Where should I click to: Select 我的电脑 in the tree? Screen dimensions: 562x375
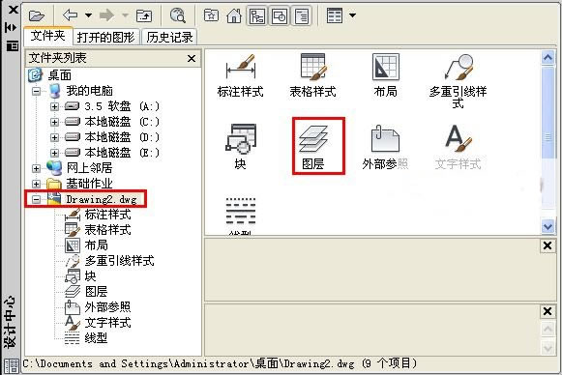(90, 91)
